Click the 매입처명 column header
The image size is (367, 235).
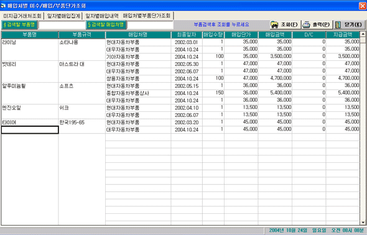(138, 35)
